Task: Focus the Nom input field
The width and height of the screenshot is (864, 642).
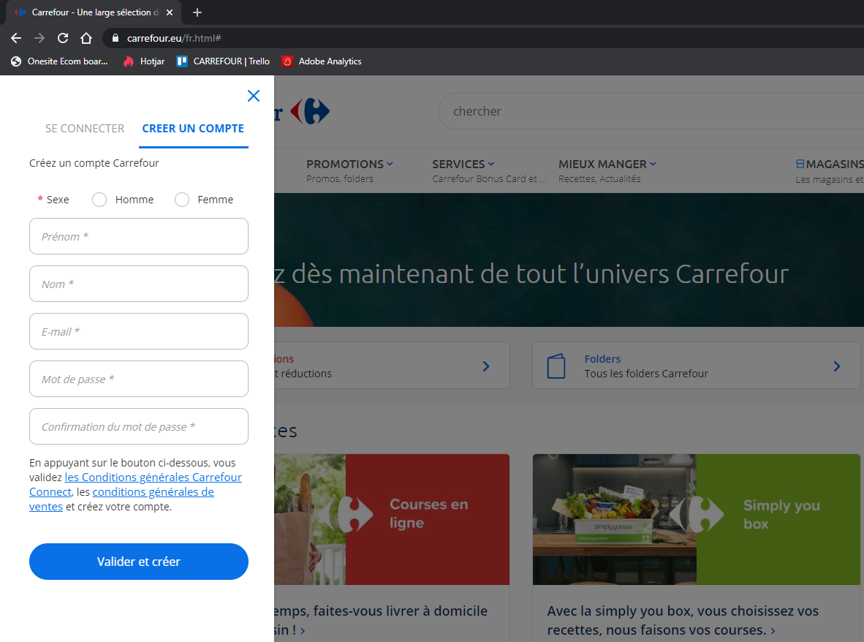Action: coord(139,284)
